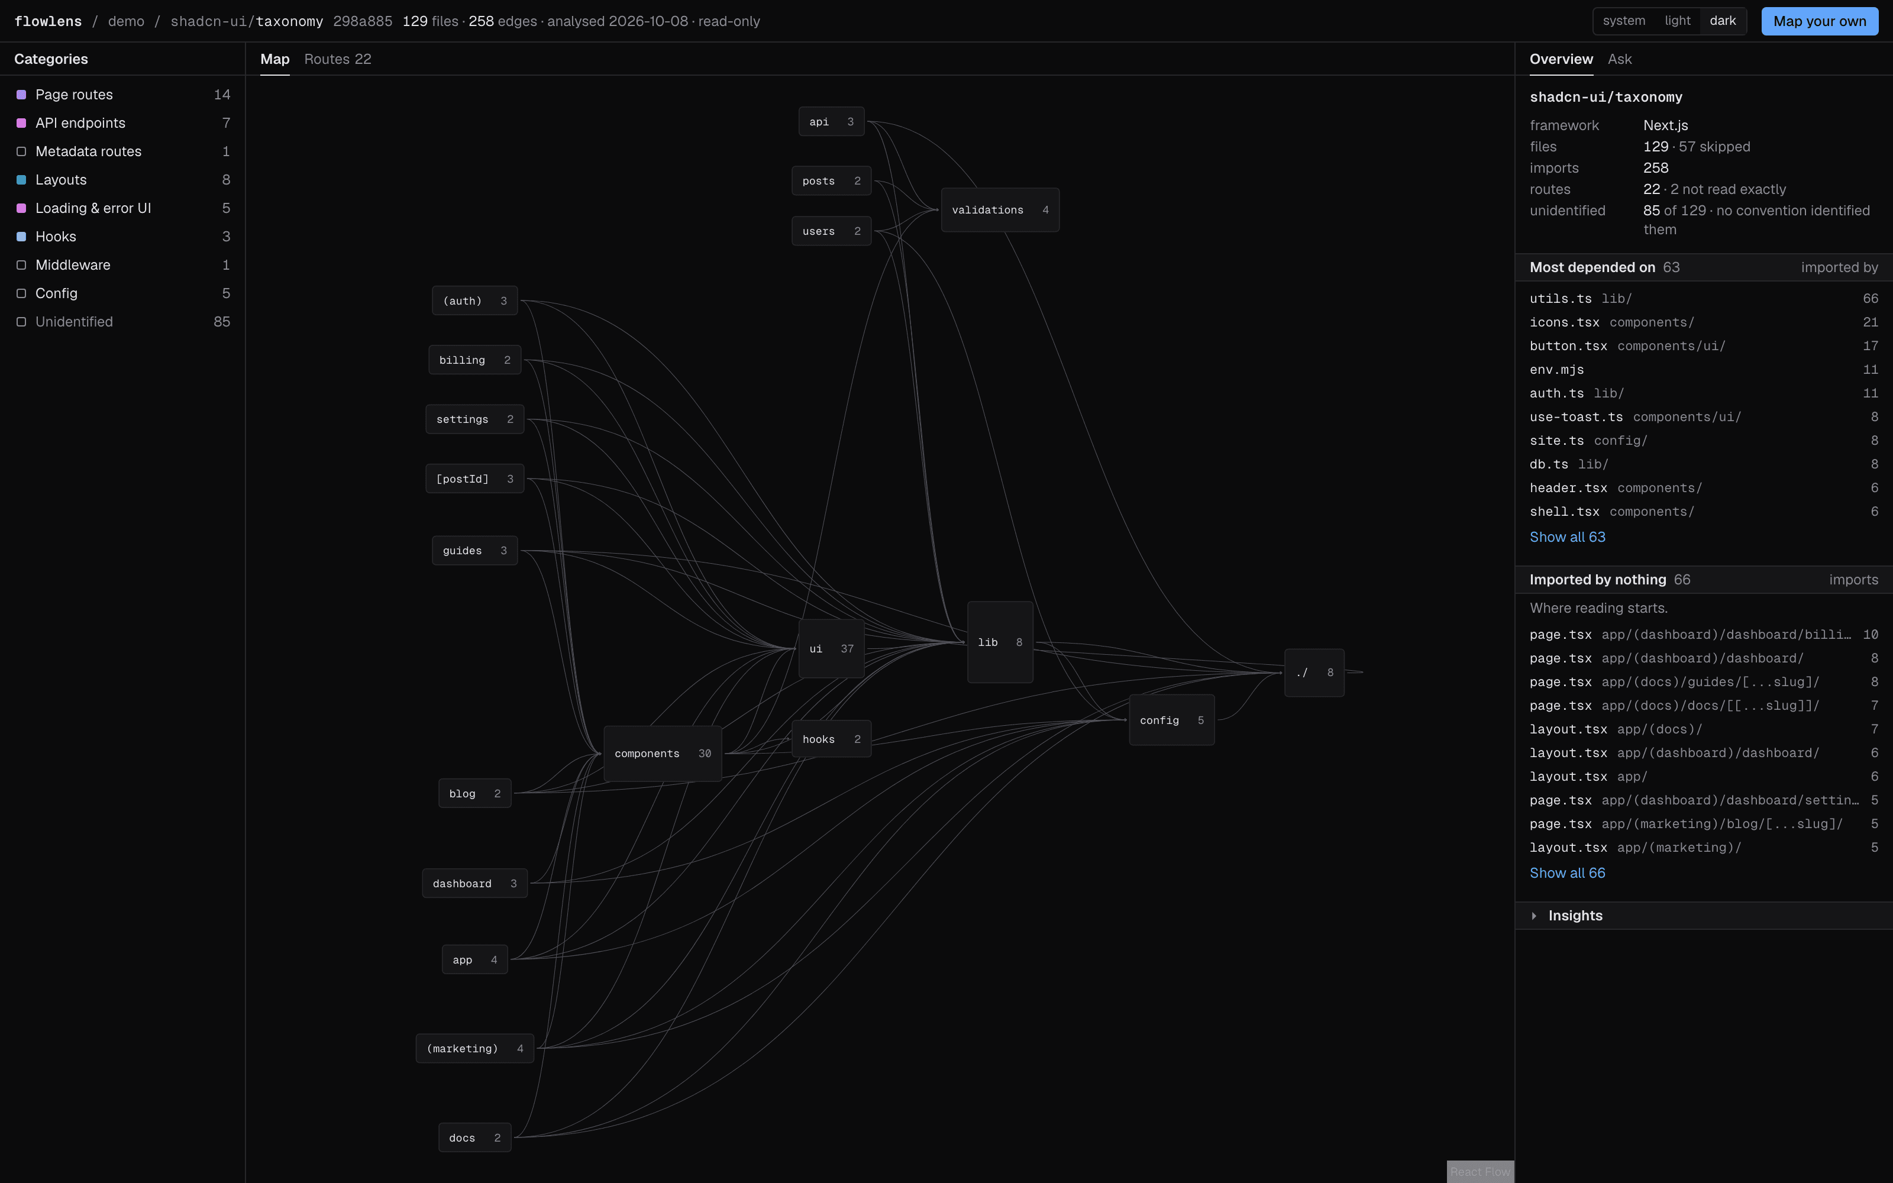Select the Overview tab
This screenshot has height=1183, width=1893.
pos(1561,60)
